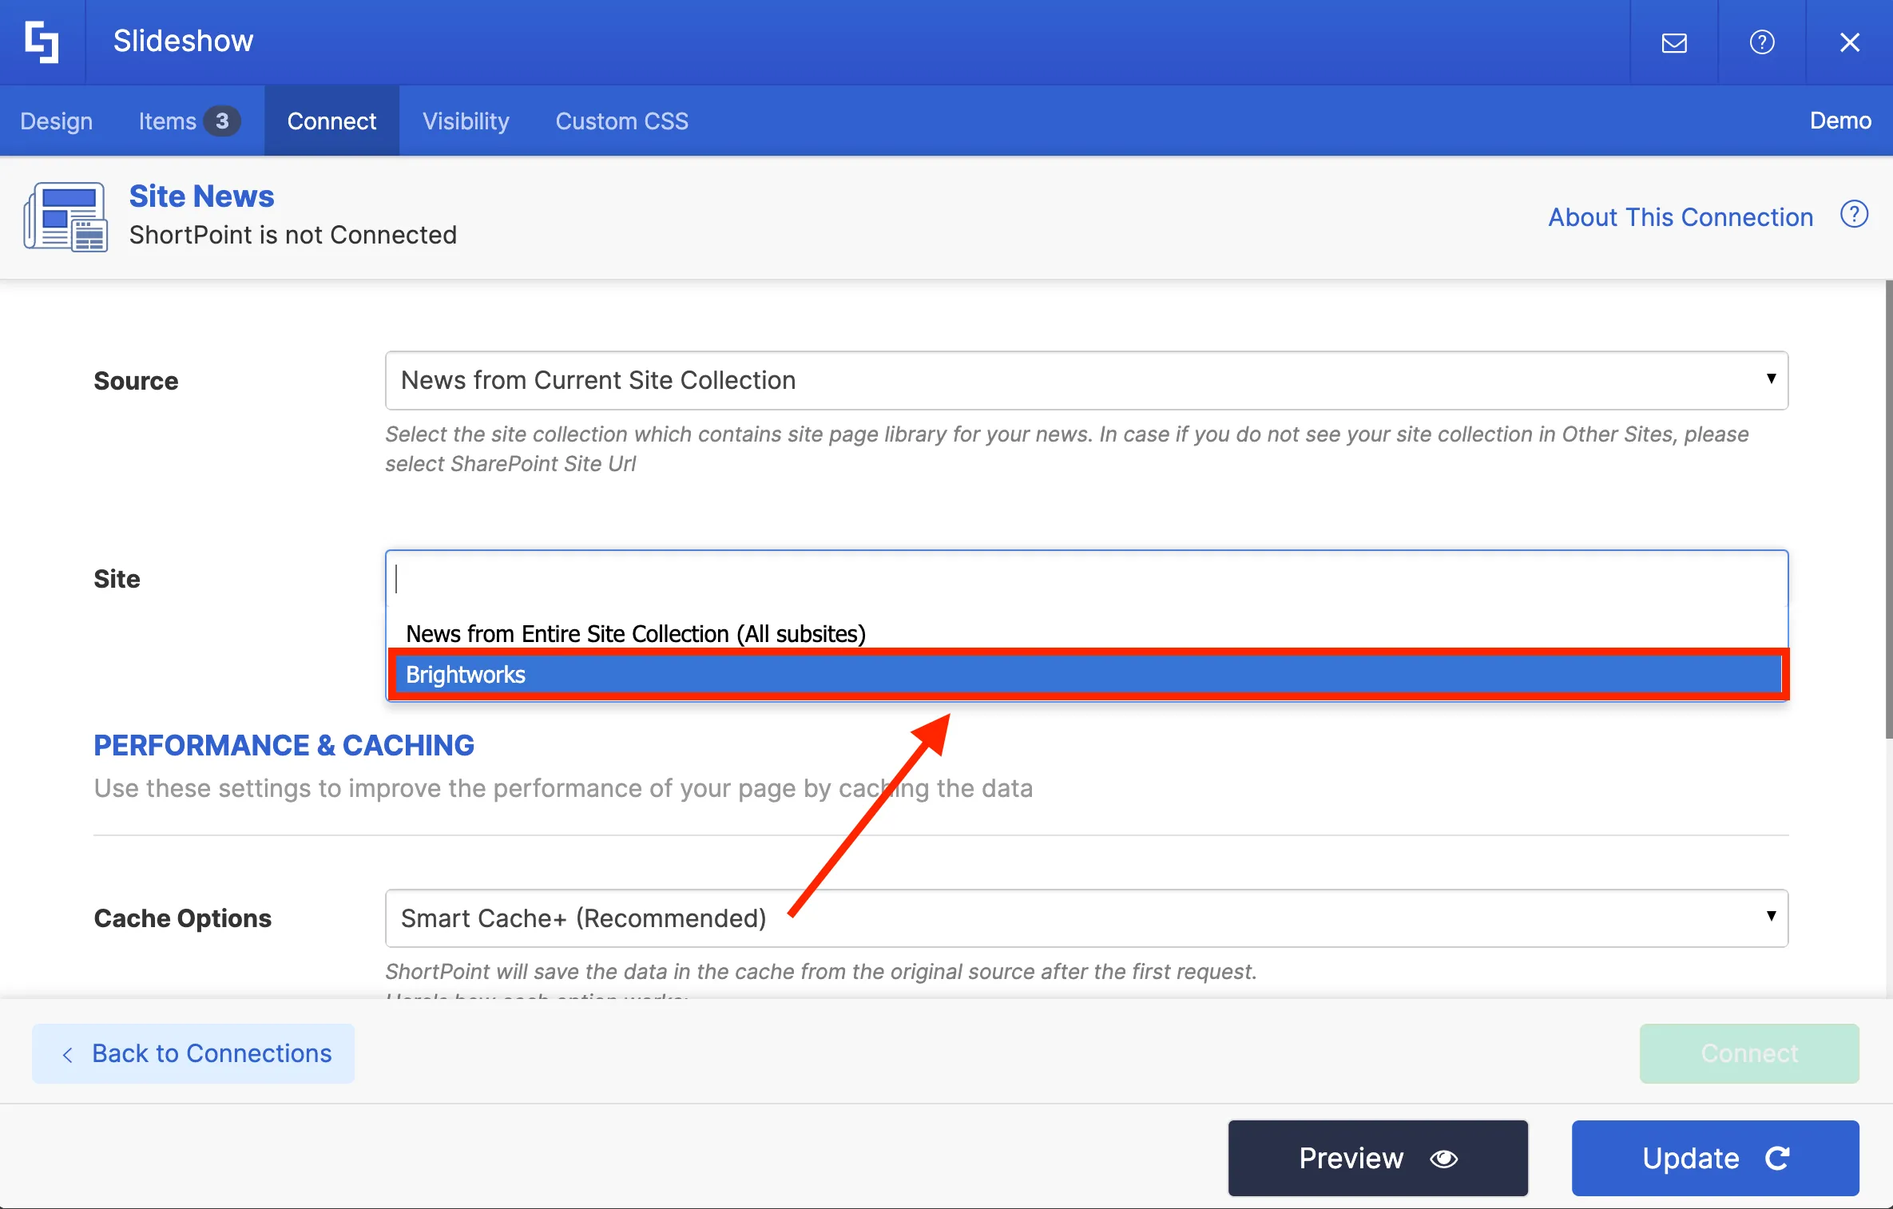Click the vertical scrollbar of the form
Viewport: 1893px width, 1209px height.
pyautogui.click(x=1888, y=509)
